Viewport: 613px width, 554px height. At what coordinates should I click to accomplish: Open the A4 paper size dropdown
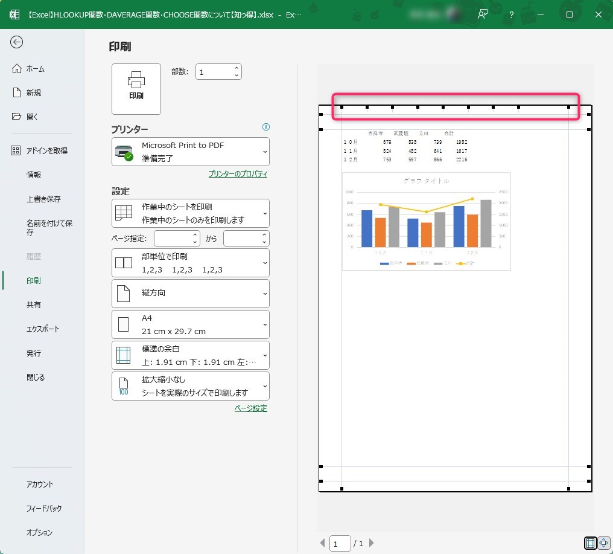[191, 324]
